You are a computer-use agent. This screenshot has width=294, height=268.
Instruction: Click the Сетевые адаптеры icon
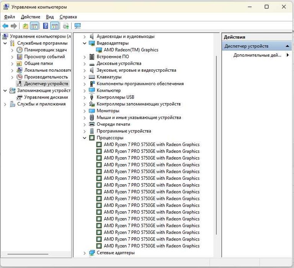pyautogui.click(x=92, y=253)
